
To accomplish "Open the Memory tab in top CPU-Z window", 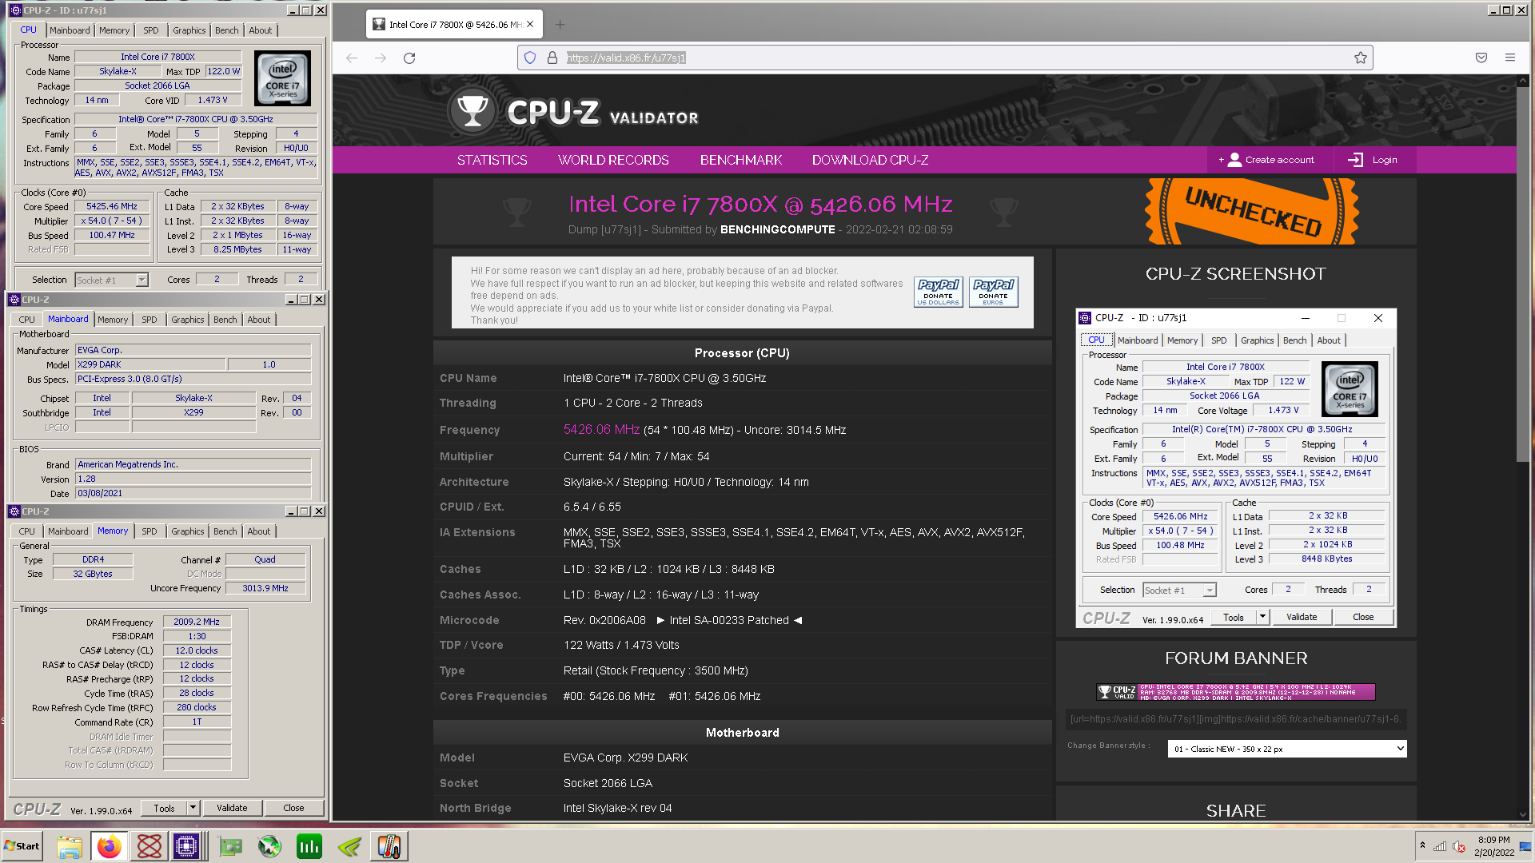I will (x=114, y=30).
